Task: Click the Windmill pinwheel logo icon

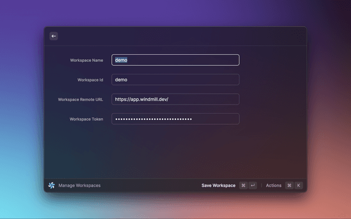Action: click(x=52, y=186)
